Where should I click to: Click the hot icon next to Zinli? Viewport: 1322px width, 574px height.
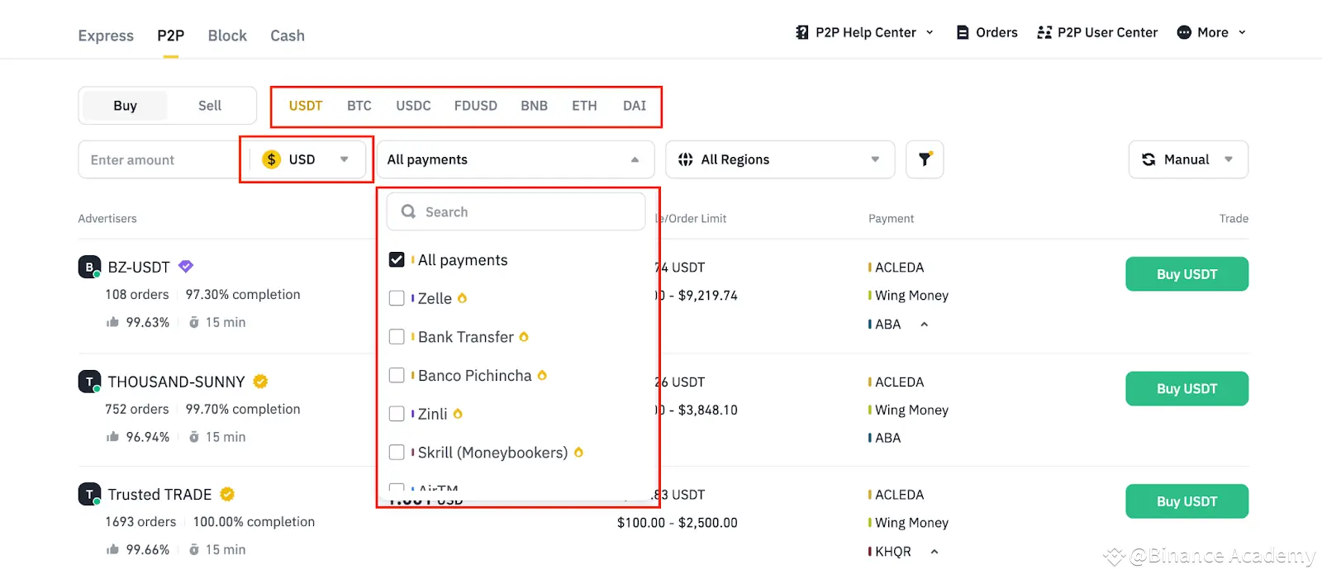tap(458, 414)
